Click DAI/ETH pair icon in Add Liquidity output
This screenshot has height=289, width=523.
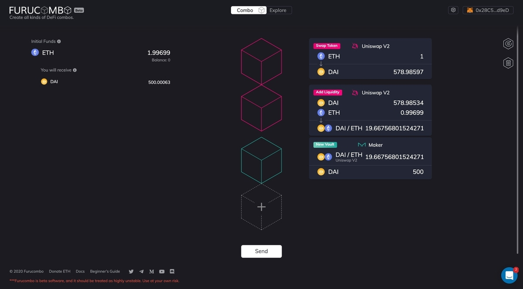click(x=325, y=128)
